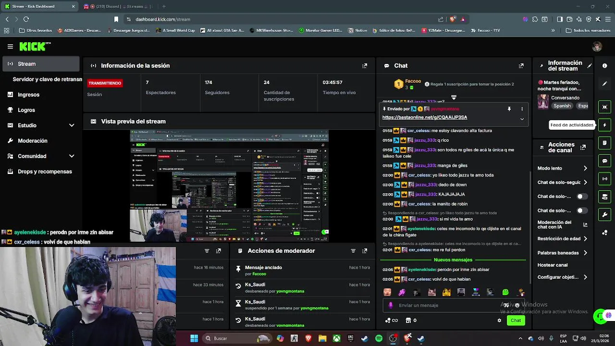The width and height of the screenshot is (615, 346).
Task: Toggle the chat bubble panel icon
Action: click(605, 161)
